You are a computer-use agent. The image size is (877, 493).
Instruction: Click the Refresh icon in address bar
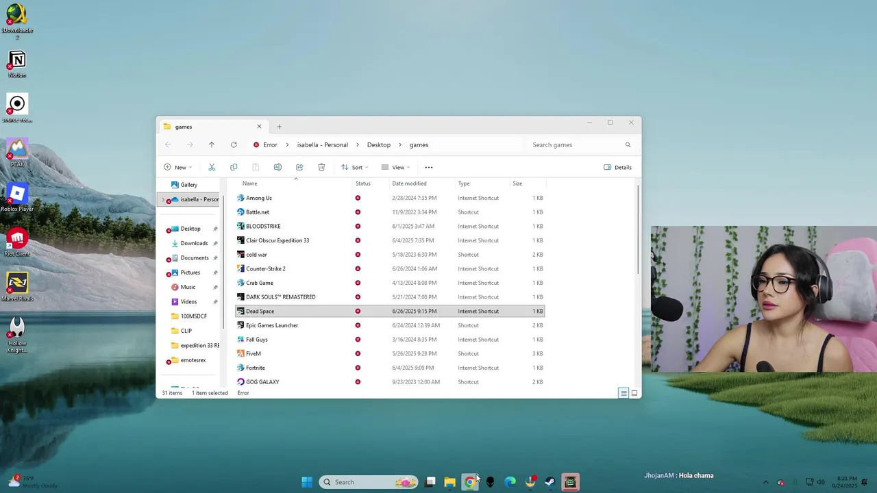tap(234, 144)
